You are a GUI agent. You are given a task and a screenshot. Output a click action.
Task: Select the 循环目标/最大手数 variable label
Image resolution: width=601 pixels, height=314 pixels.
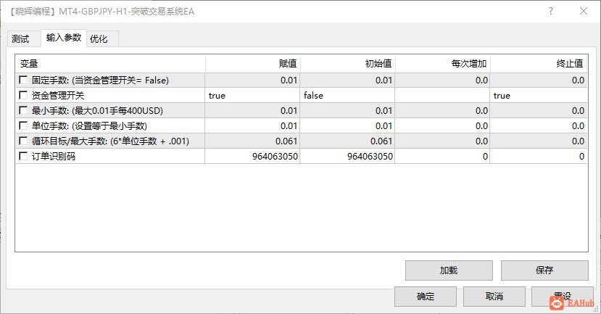click(x=110, y=141)
